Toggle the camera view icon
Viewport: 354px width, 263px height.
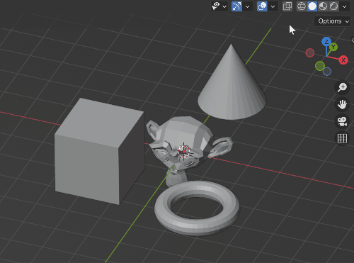pos(342,121)
